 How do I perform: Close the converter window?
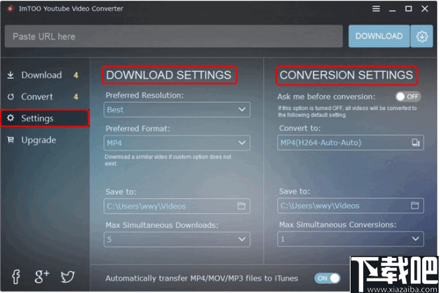(425, 9)
